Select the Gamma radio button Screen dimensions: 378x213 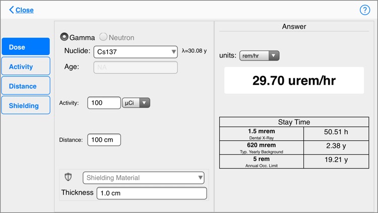click(64, 37)
